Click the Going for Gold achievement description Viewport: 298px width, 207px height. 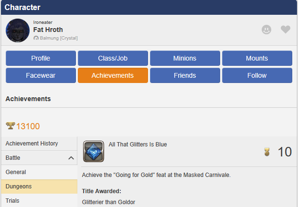pyautogui.click(x=156, y=175)
